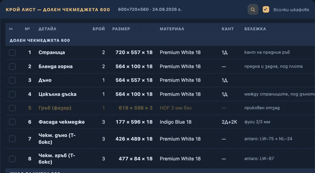Sort by the ДЕТАЙЛ column header
The width and height of the screenshot is (315, 173).
[48, 29]
